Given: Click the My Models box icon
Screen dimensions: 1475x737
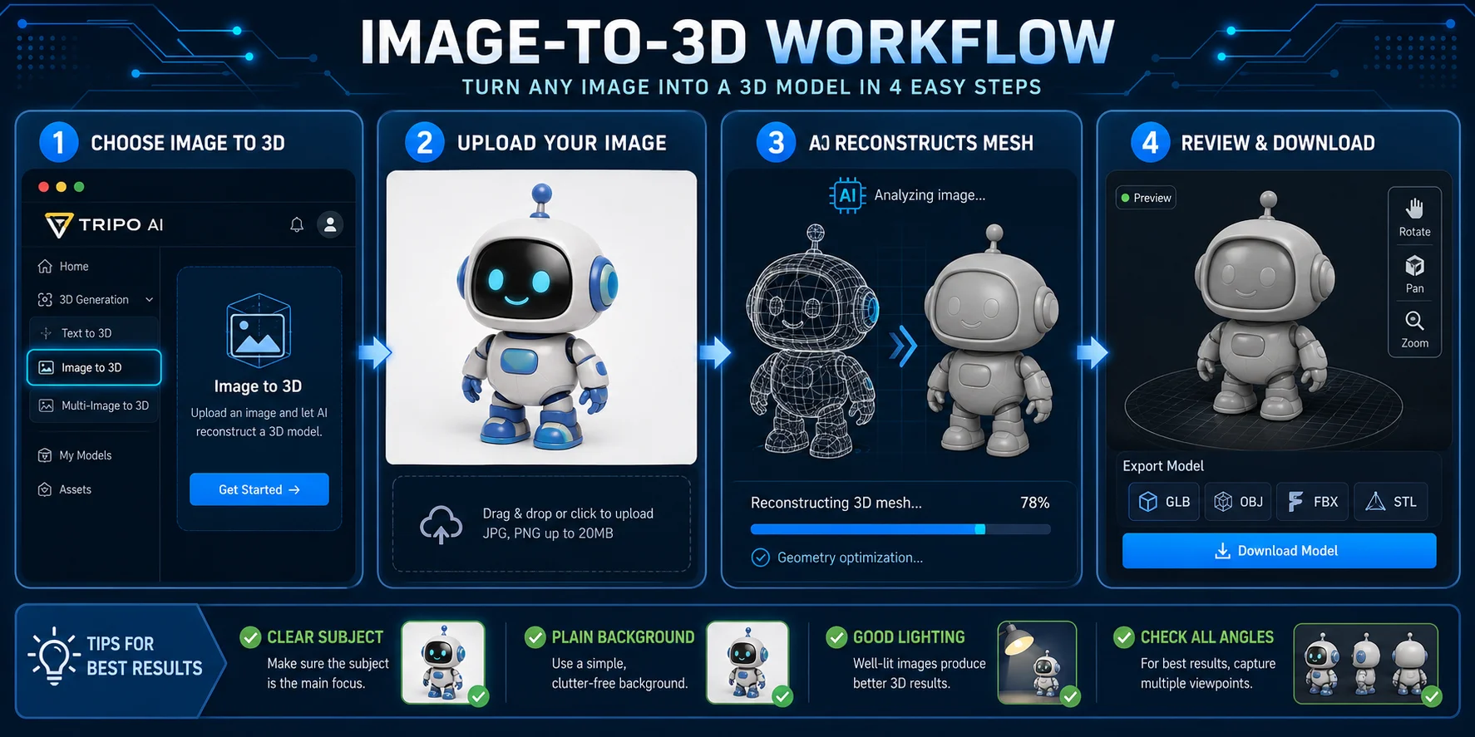Looking at the screenshot, I should [45, 455].
